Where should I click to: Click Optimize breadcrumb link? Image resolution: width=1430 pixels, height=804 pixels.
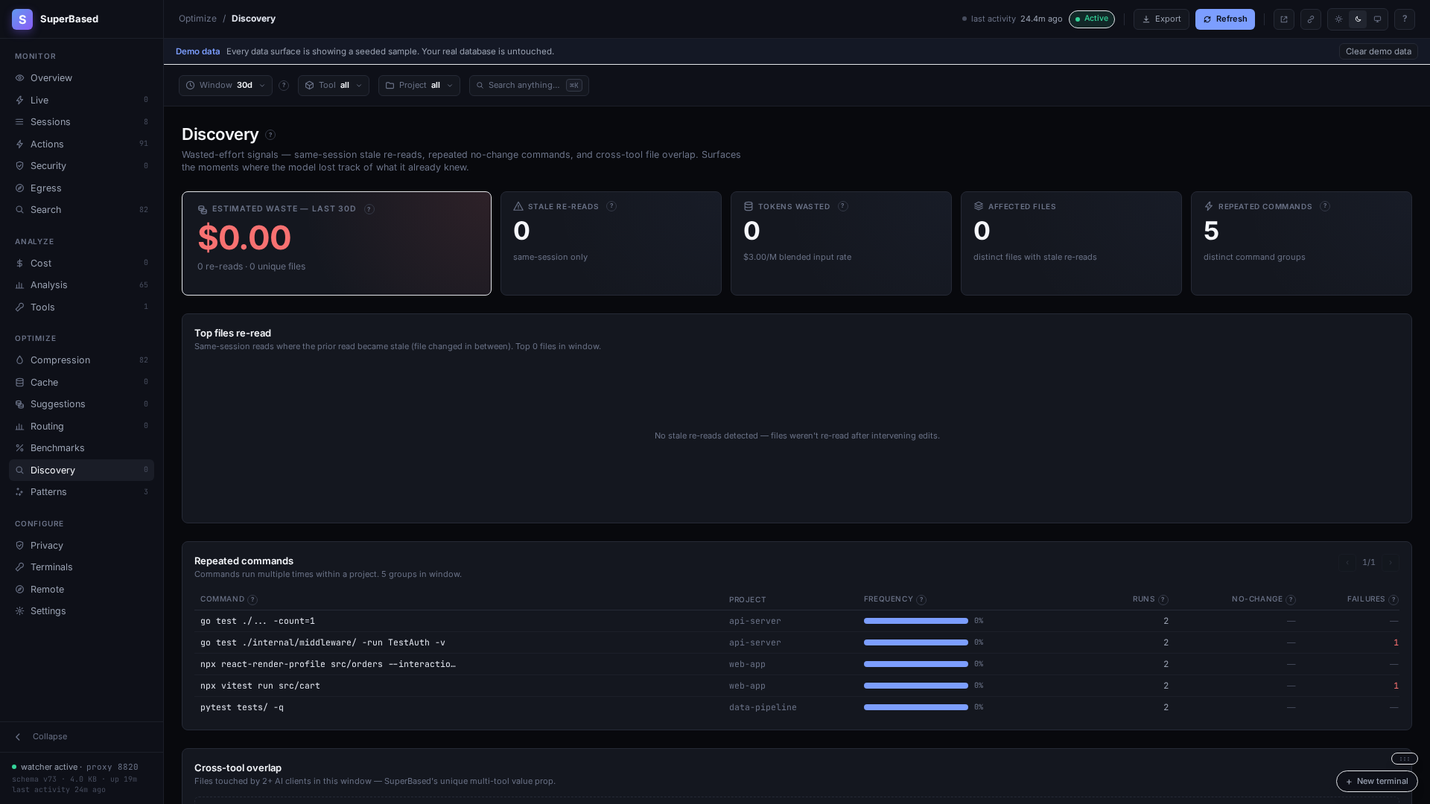197,19
